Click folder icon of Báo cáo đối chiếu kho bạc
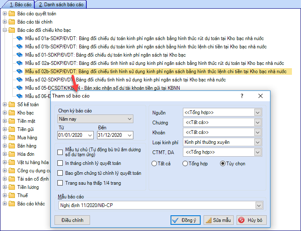The width and height of the screenshot is (301, 231). point(12,30)
